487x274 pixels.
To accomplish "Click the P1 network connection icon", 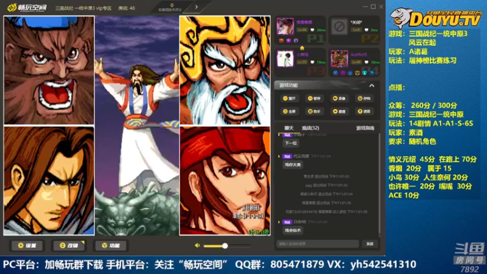I will coord(312,30).
